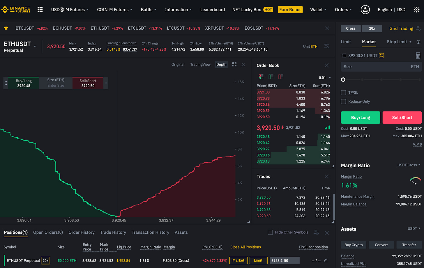Image resolution: width=424 pixels, height=268 pixels.
Task: Switch margin mode via Cross button
Action: pos(351,28)
